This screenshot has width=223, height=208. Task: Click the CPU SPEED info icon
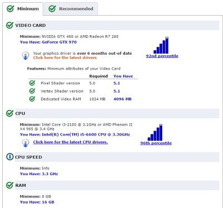pos(9,157)
